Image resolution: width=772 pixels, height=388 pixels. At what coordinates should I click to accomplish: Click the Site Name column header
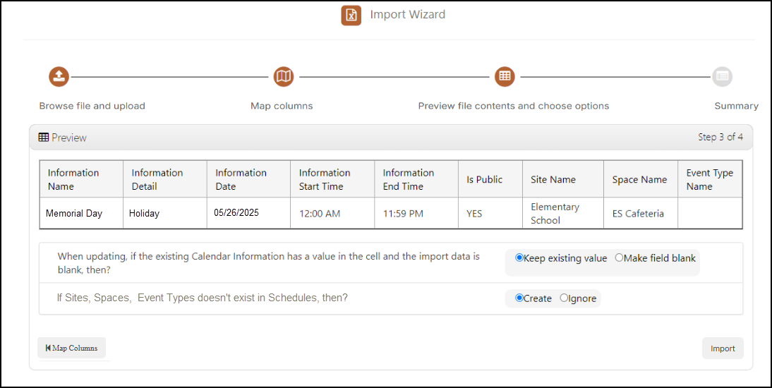point(563,179)
